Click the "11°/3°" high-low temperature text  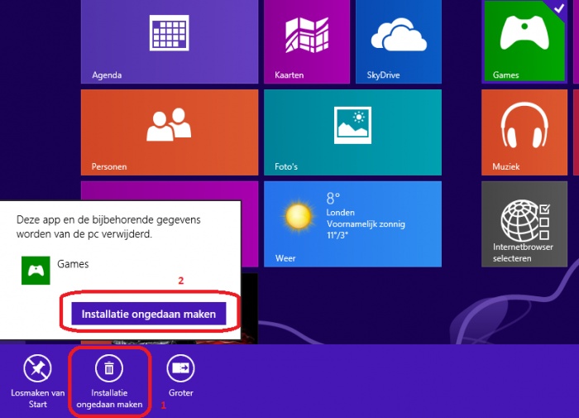coord(337,235)
